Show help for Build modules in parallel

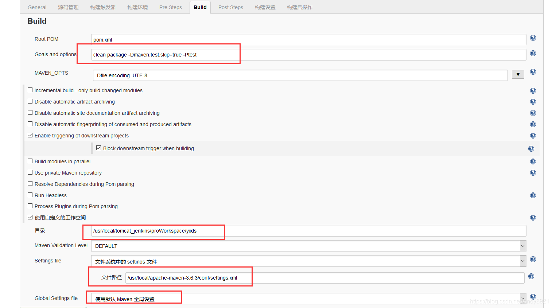[533, 161]
